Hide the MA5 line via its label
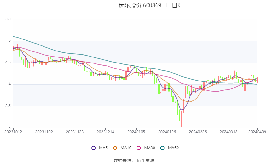The height and width of the screenshot is (163, 268). pos(103,148)
